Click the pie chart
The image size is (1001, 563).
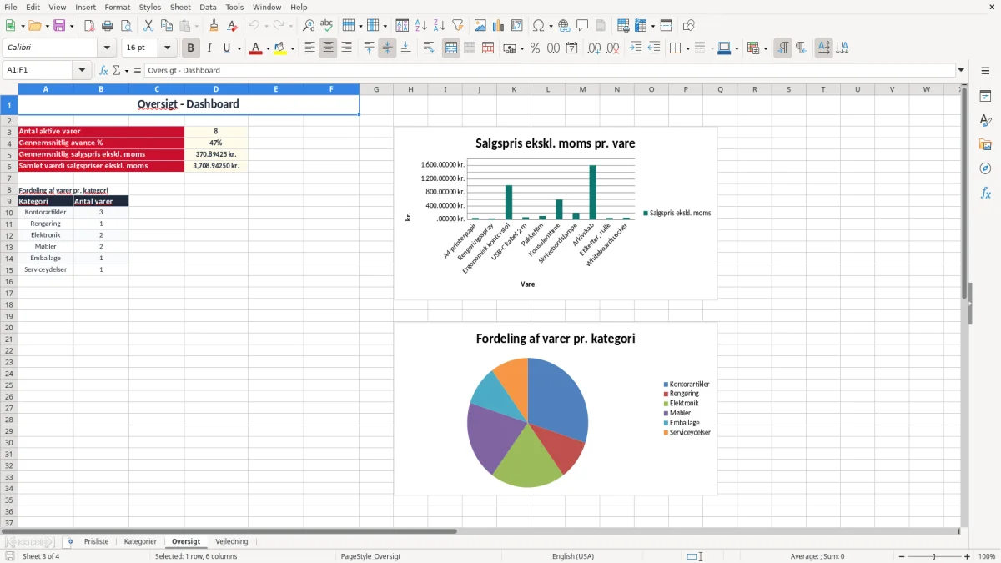point(527,423)
